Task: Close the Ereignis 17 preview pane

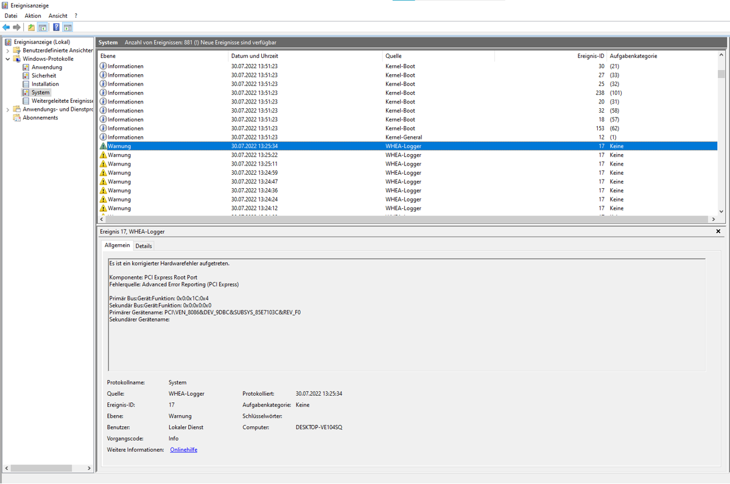Action: pos(718,231)
